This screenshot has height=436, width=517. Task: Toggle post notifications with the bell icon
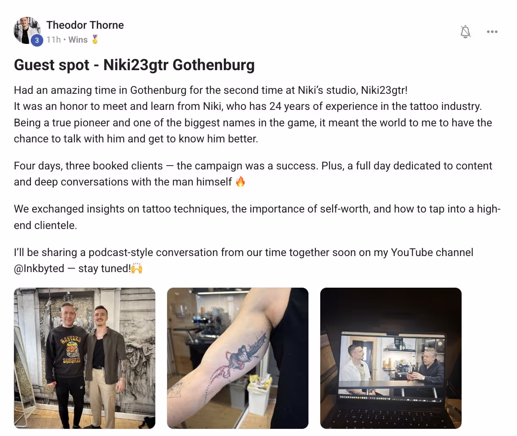point(465,32)
